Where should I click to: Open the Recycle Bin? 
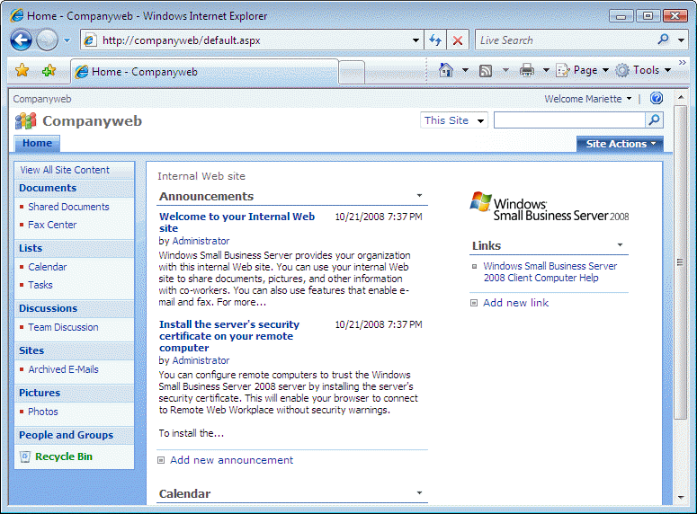(x=64, y=456)
